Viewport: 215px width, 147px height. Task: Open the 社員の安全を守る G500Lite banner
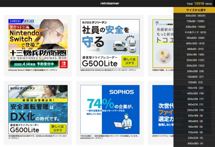point(110,44)
